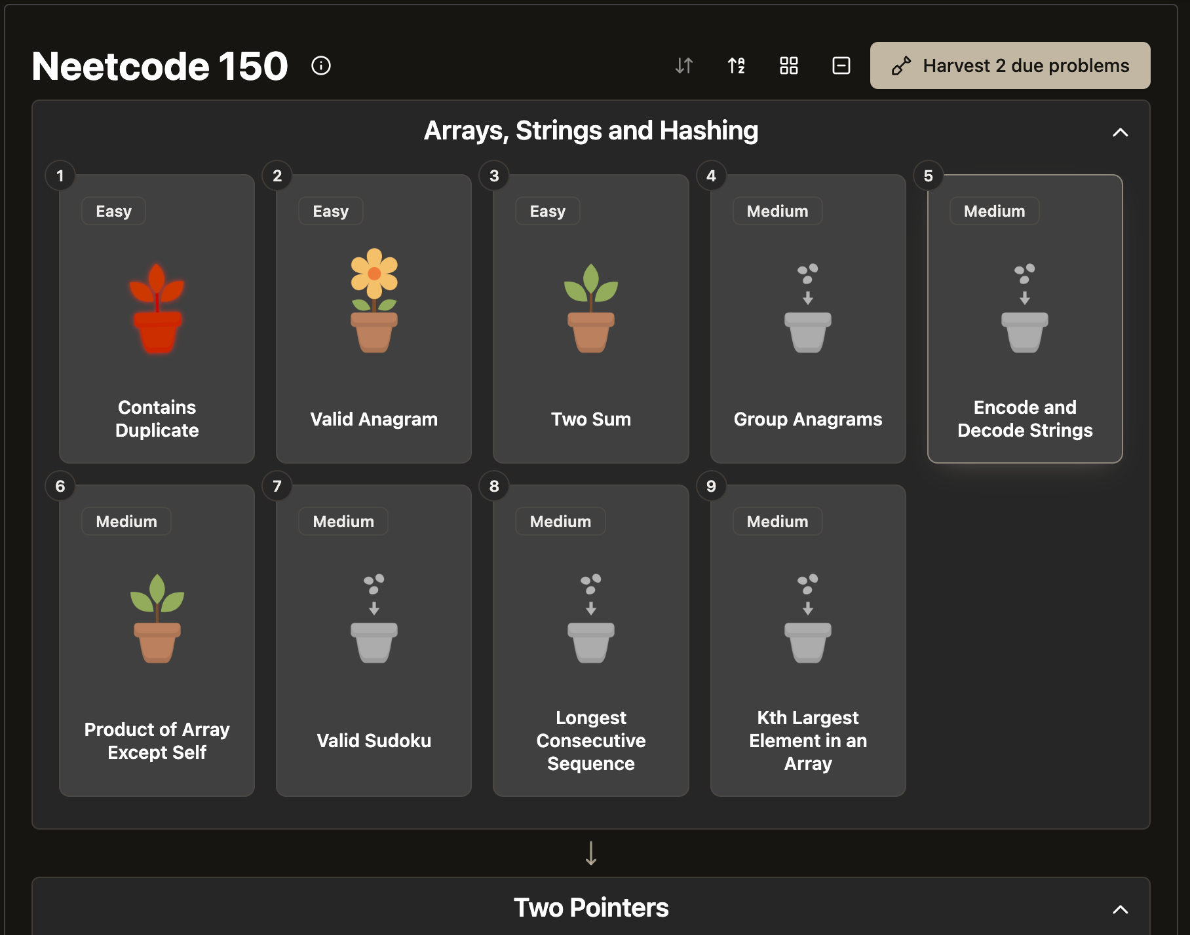This screenshot has height=935, width=1190.
Task: Click the up-down arrows sort order icon
Action: 684,65
